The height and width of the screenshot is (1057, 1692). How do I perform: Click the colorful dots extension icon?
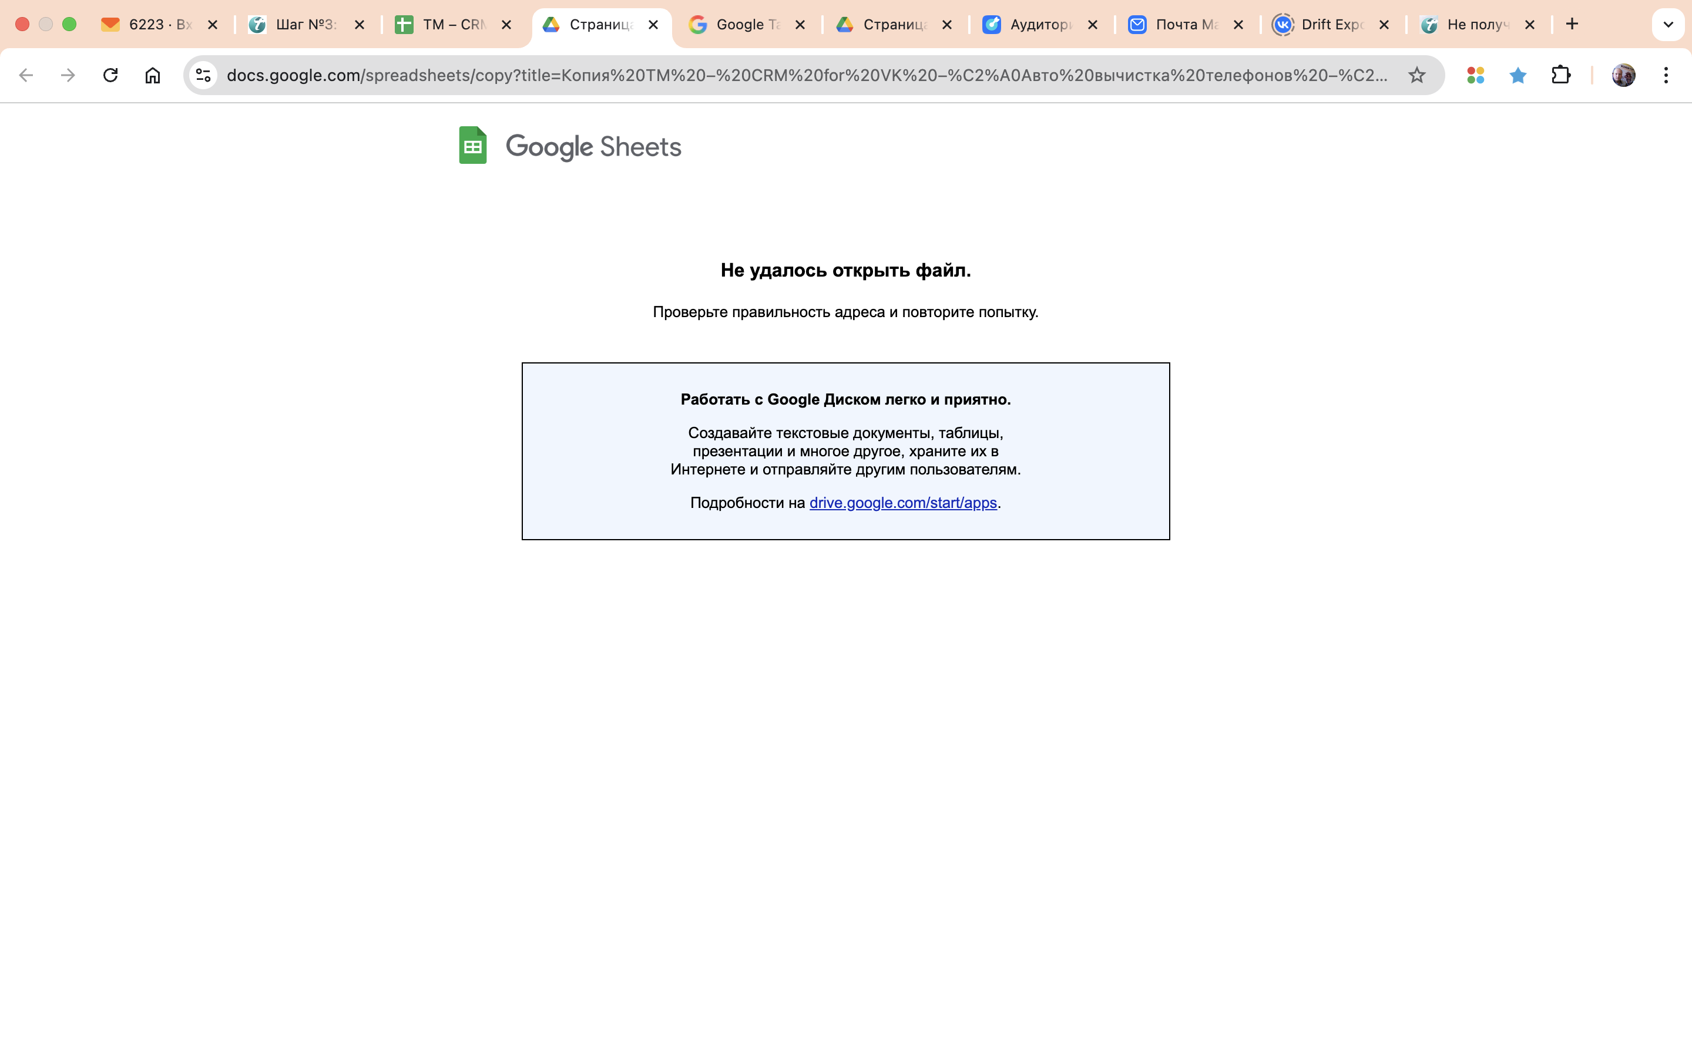coord(1475,75)
